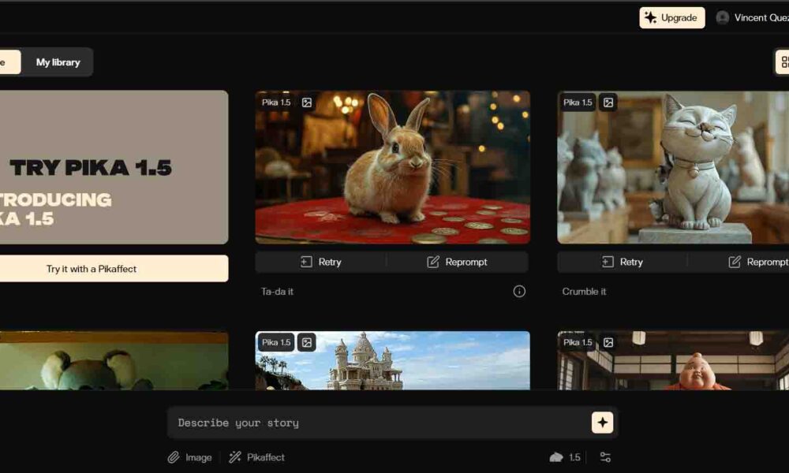Click the Pika 1.5 badge on sumo video
Image resolution: width=789 pixels, height=473 pixels.
[578, 342]
